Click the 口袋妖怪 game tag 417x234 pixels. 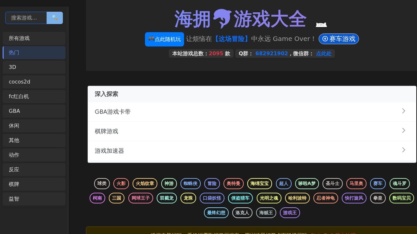click(x=212, y=198)
